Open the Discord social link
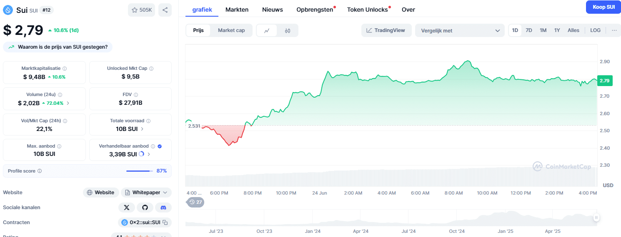Screen dimensions: 621x237 163,207
